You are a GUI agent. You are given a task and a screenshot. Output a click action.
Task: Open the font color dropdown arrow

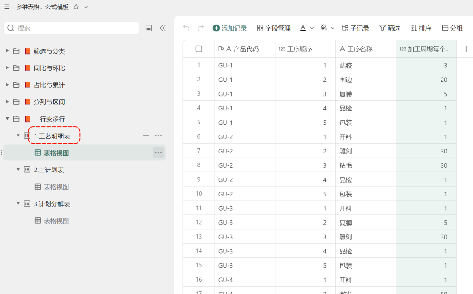312,28
